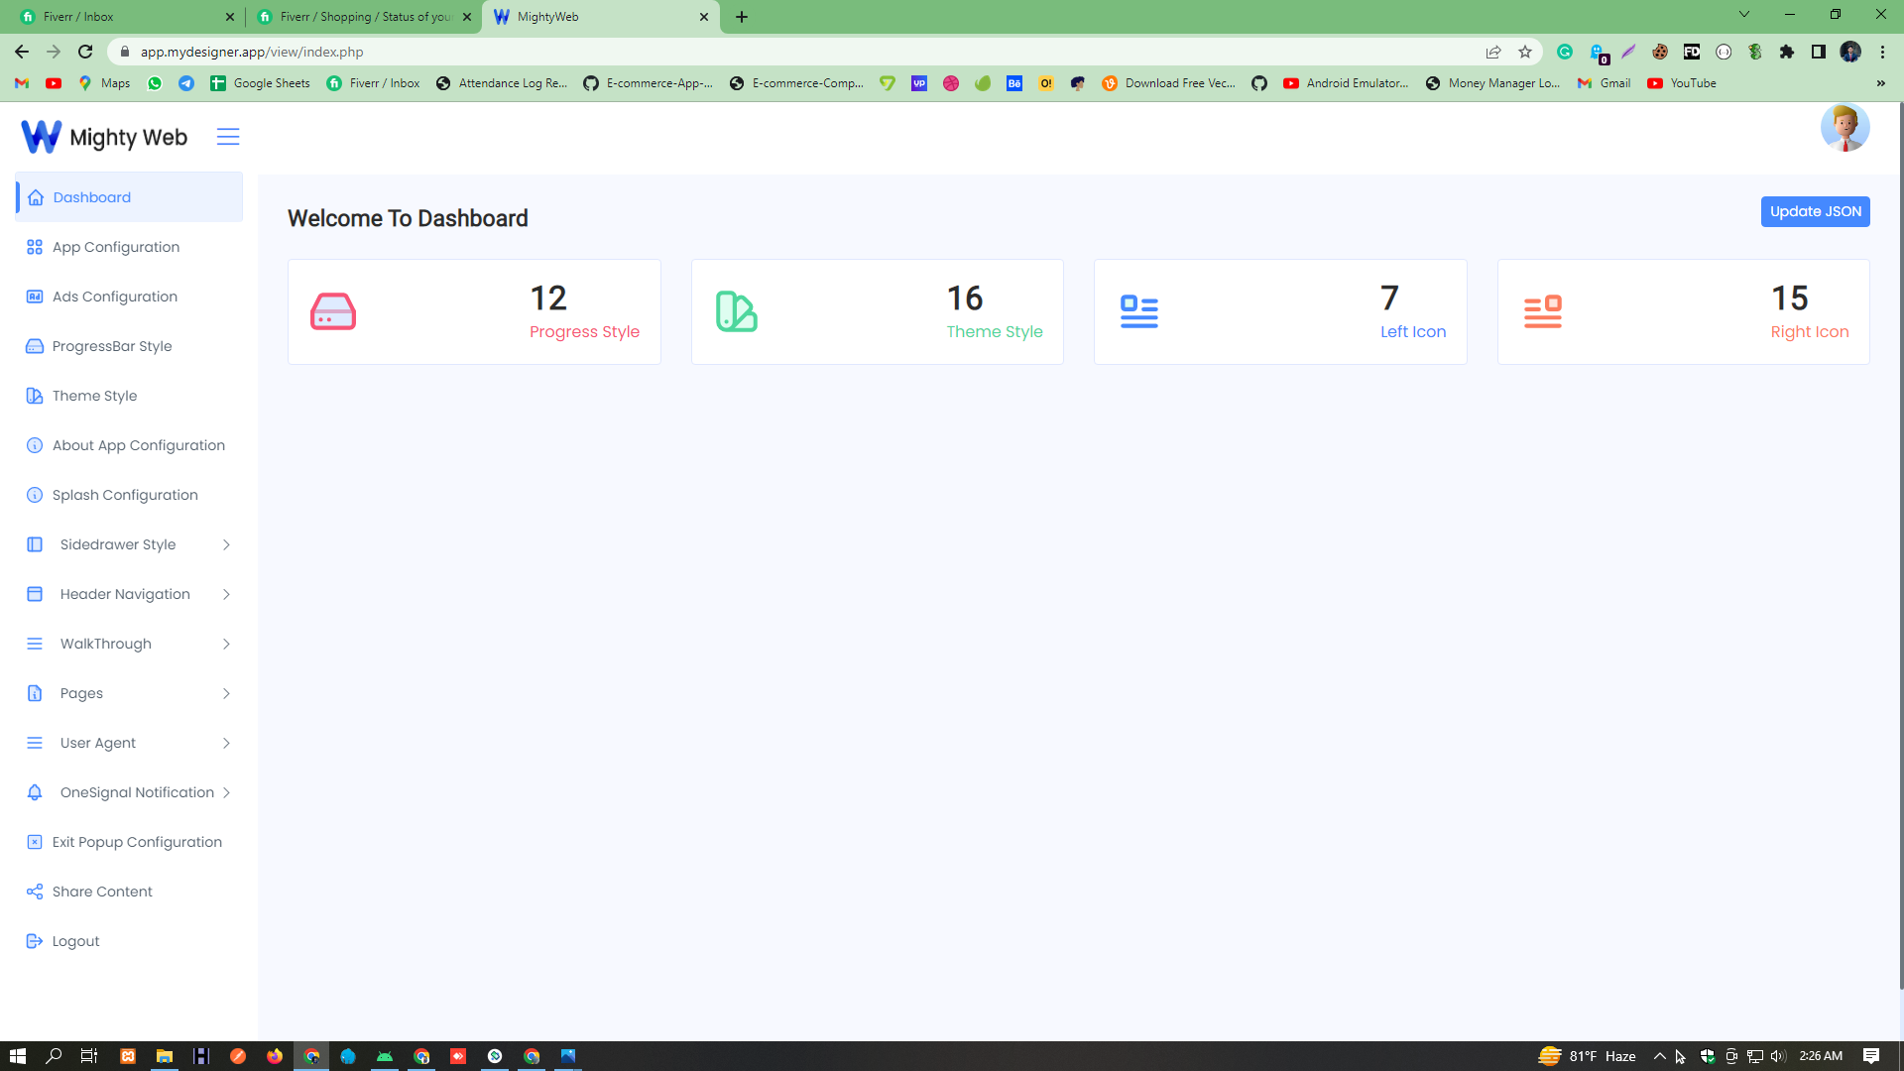Expand the Sidedrawer Style submenu
The height and width of the screenshot is (1071, 1904).
point(226,544)
